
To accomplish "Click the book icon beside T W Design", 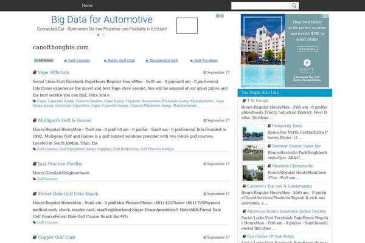I will pos(244,101).
